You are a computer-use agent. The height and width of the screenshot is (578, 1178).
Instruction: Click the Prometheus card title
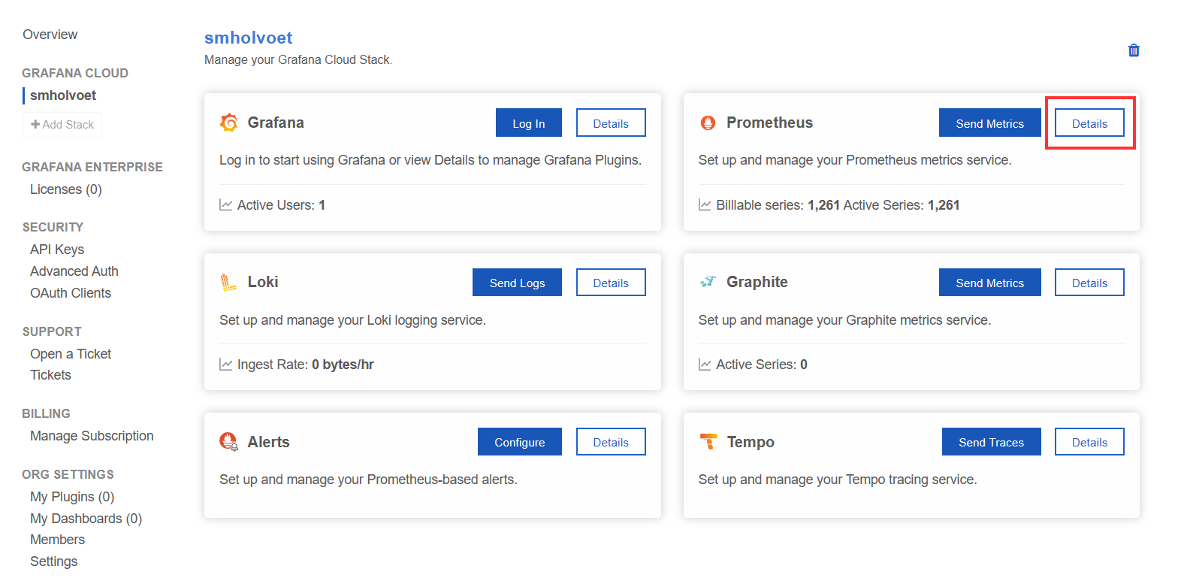click(x=769, y=123)
